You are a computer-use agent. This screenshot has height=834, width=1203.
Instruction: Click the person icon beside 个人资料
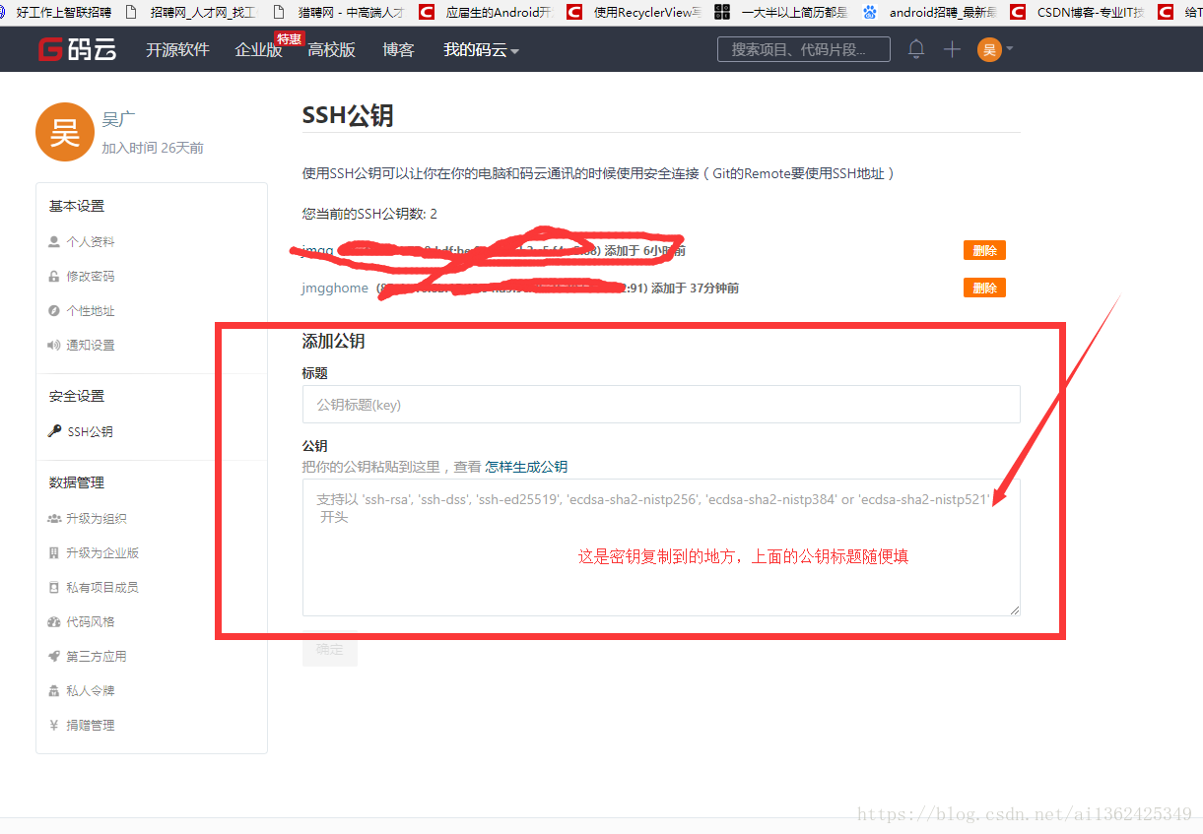tap(53, 242)
